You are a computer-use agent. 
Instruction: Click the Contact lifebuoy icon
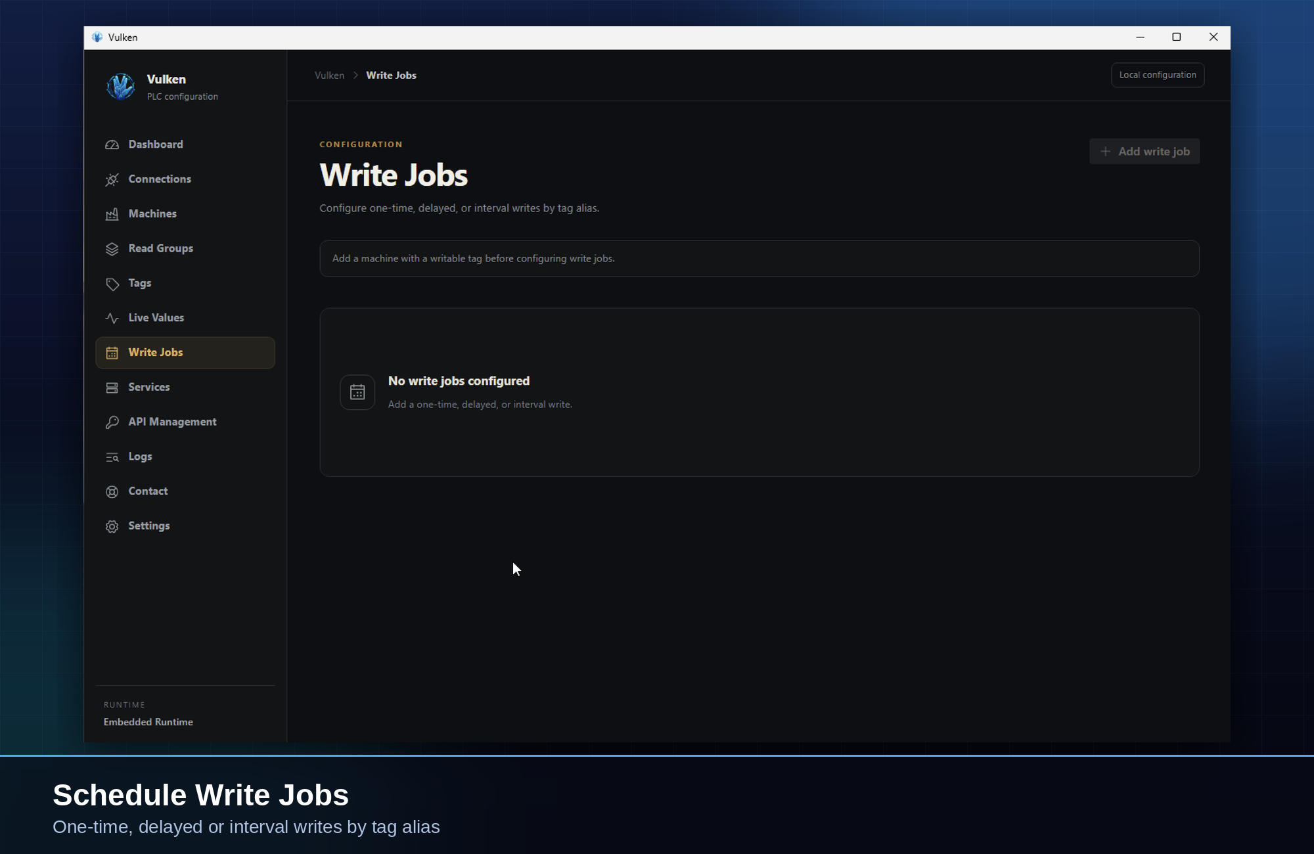(112, 491)
